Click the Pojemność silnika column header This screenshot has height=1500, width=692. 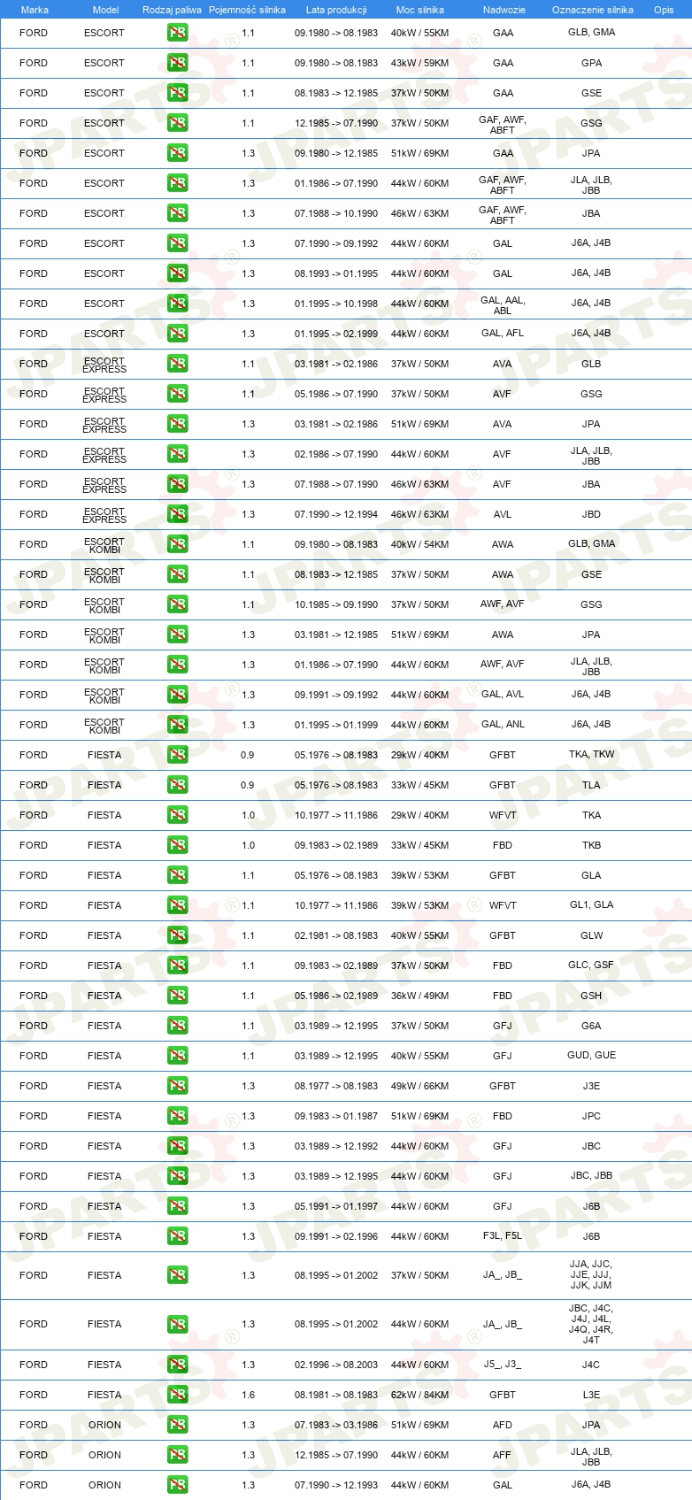pos(247,10)
